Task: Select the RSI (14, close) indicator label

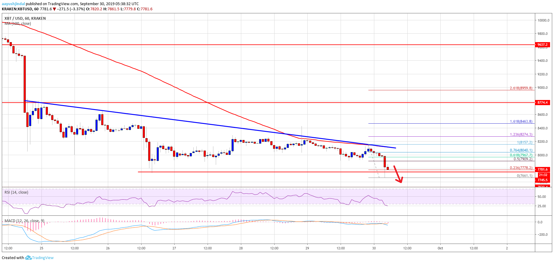Action: (x=16, y=192)
